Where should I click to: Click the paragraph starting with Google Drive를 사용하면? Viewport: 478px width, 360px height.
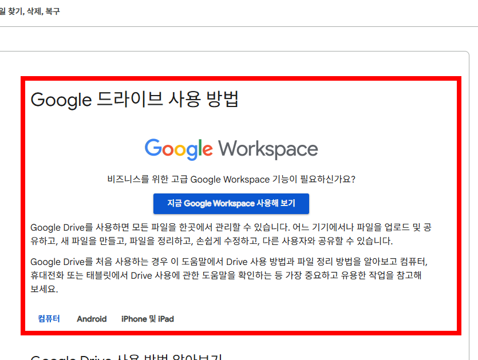tap(231, 233)
